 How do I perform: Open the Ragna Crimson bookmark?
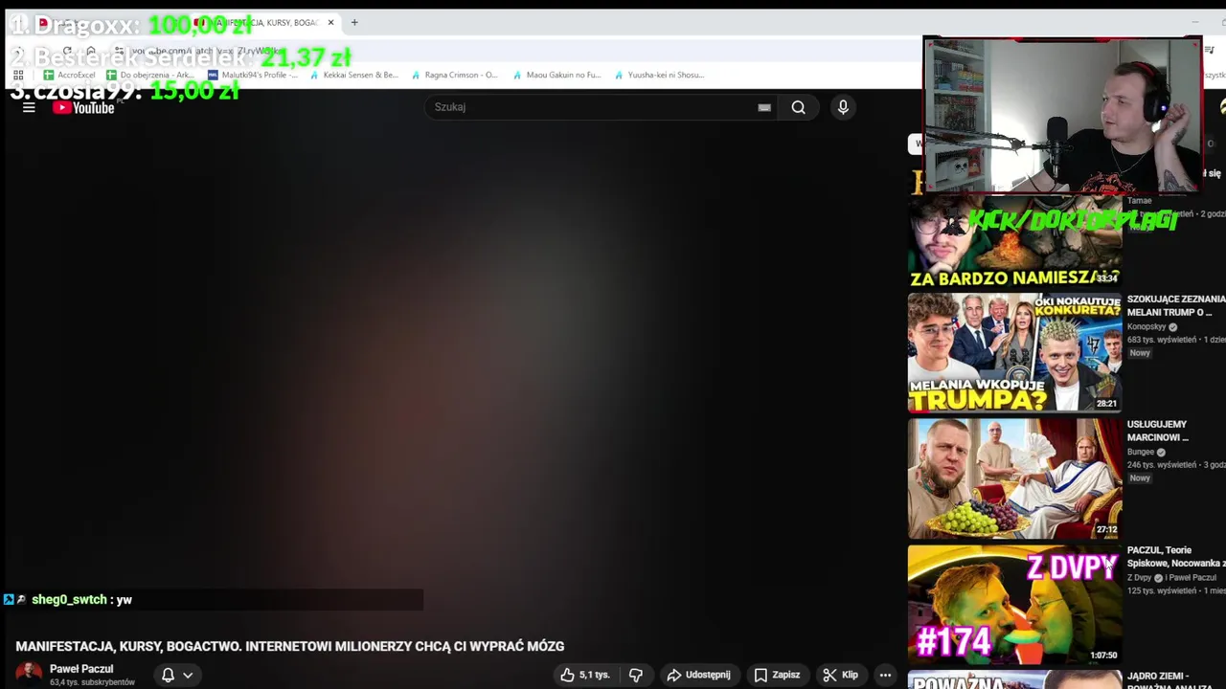(455, 75)
